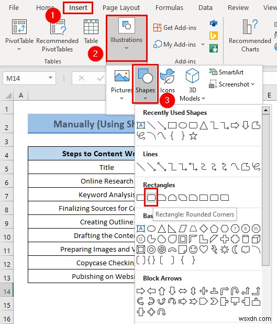Open the Page Layout tab

click(121, 8)
